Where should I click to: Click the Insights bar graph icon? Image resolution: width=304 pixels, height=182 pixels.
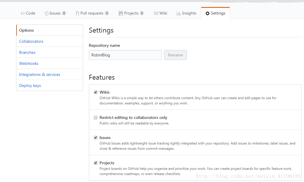179,13
